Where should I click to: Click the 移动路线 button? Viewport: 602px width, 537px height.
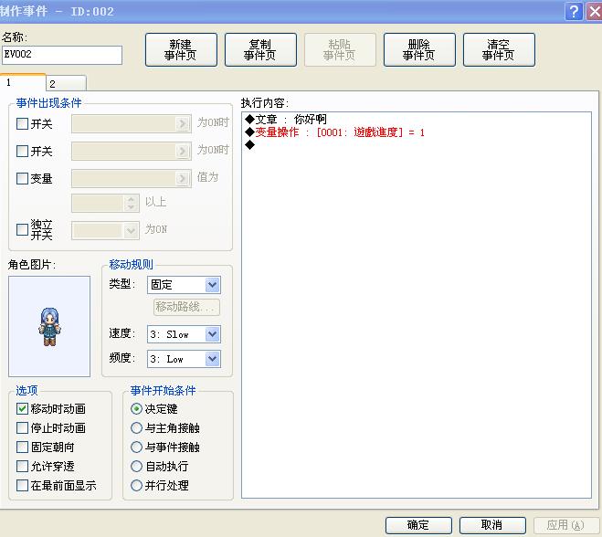click(187, 307)
